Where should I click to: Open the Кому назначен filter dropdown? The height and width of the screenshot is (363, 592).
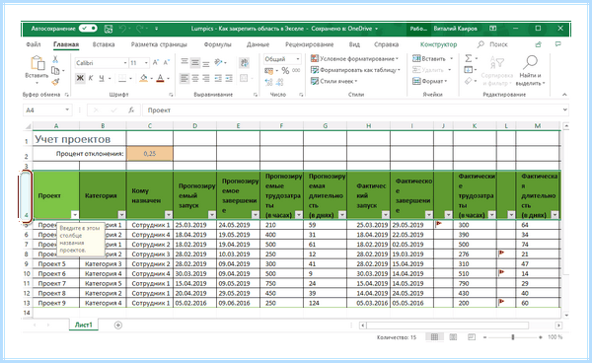coord(169,215)
